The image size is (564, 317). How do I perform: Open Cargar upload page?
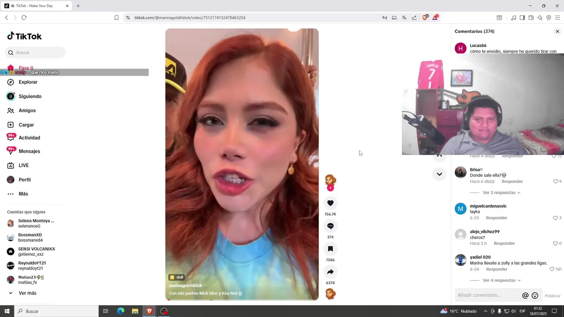point(26,125)
